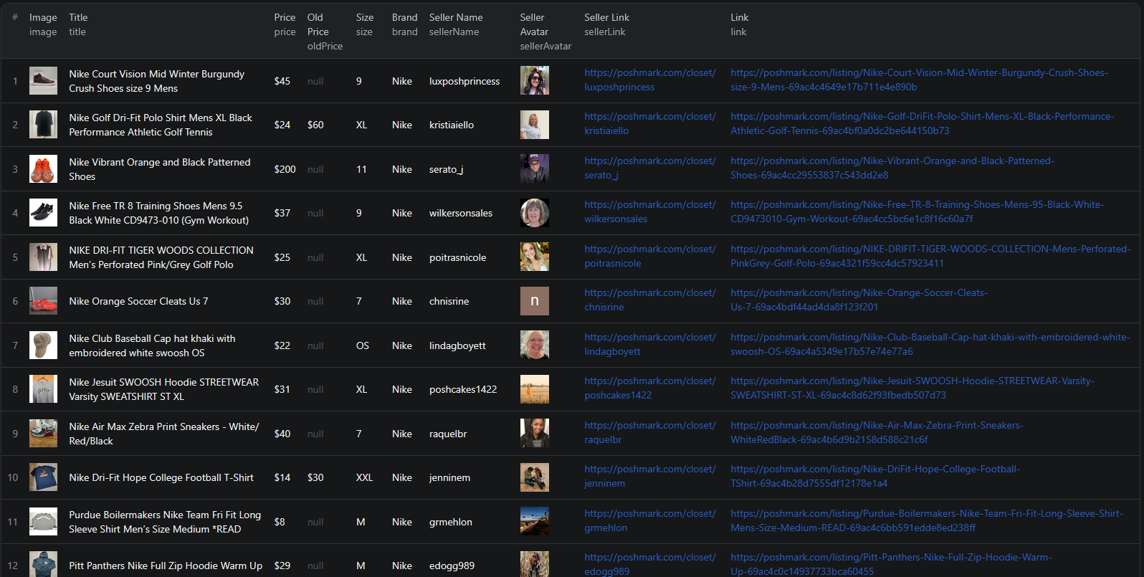Open the raquelbr seller avatar
This screenshot has width=1144, height=577.
(534, 434)
